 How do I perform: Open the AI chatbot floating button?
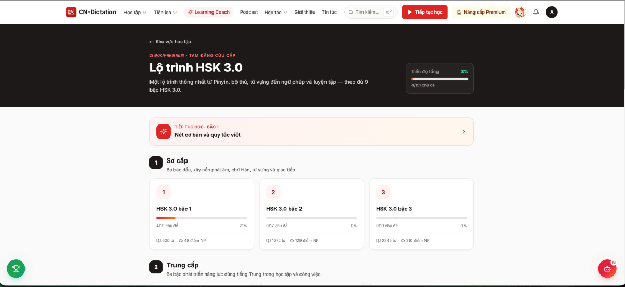(x=607, y=269)
